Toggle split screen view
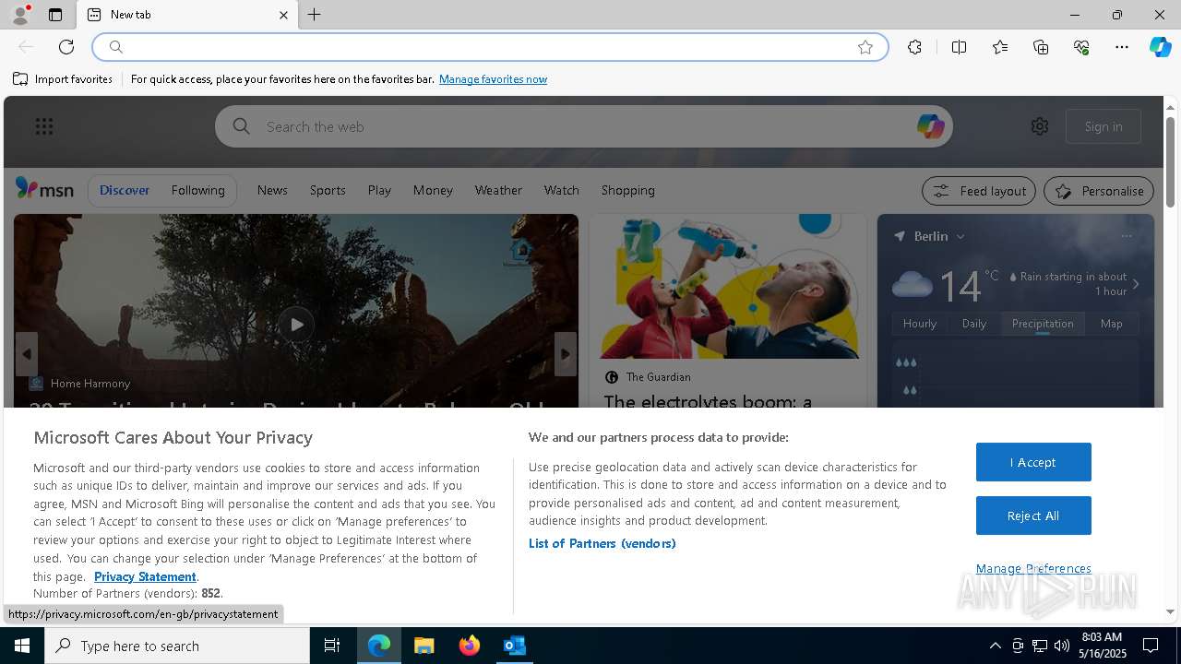This screenshot has height=664, width=1181. [x=959, y=47]
